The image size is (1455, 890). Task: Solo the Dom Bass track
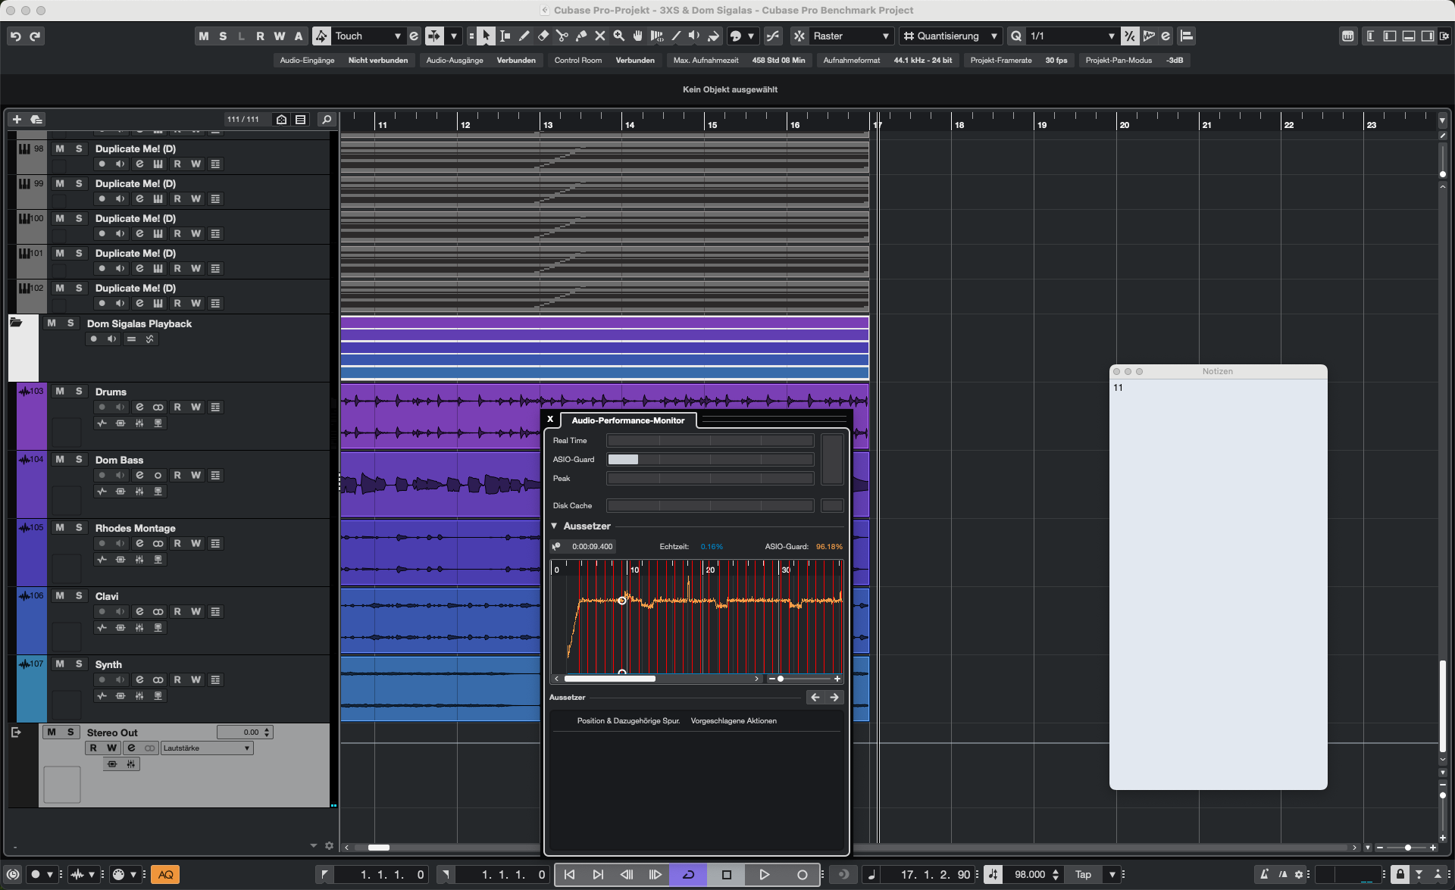79,460
